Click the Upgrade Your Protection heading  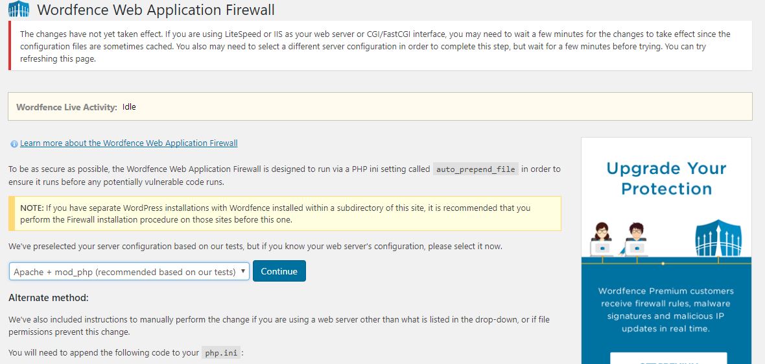(666, 178)
